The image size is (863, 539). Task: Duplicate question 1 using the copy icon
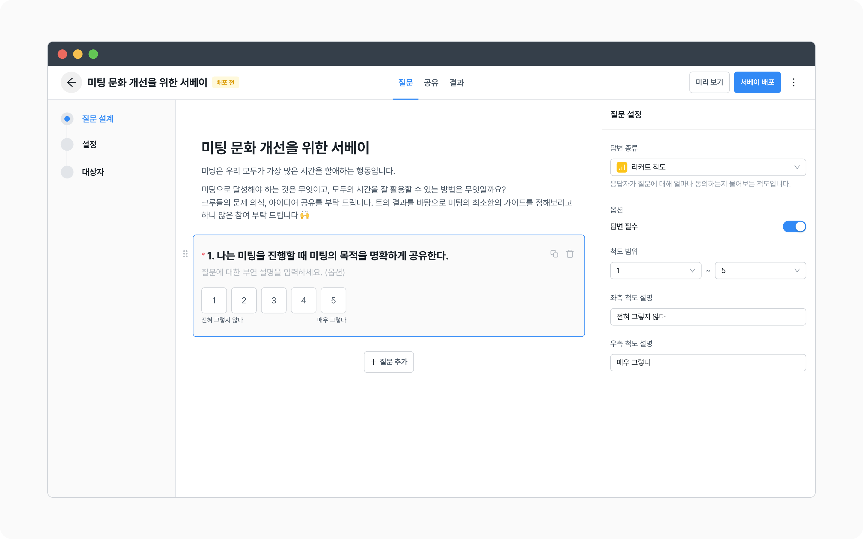click(555, 253)
